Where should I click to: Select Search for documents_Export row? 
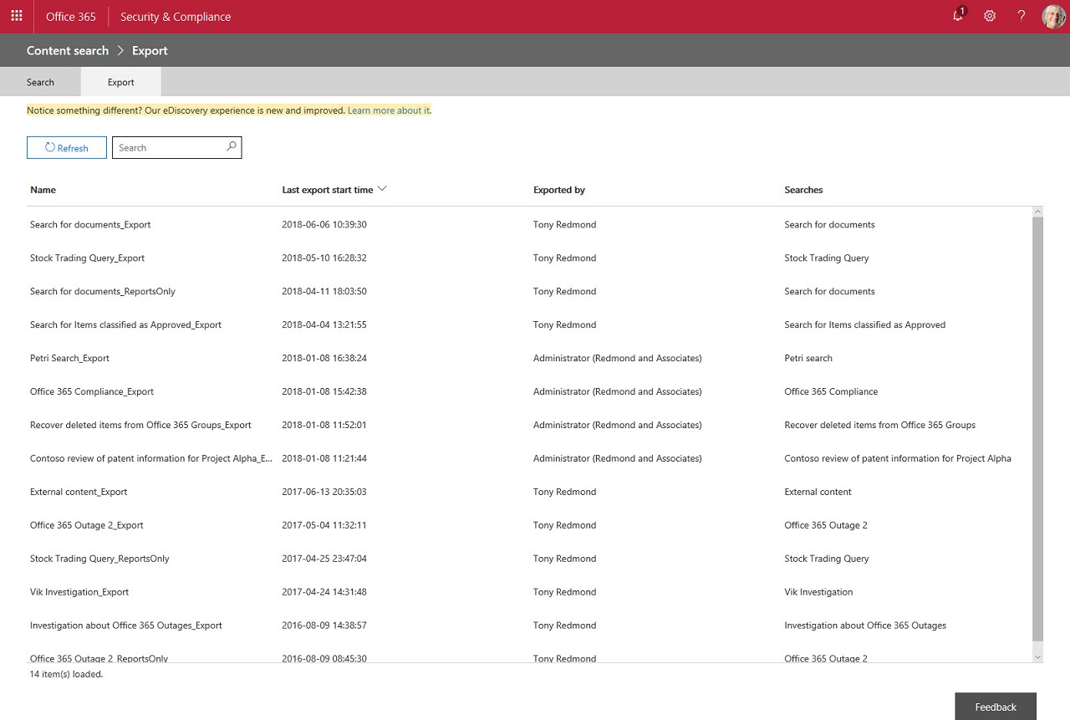pos(529,224)
